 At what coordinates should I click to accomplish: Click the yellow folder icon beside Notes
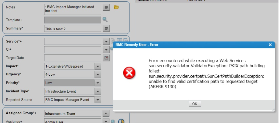(x=116, y=7)
